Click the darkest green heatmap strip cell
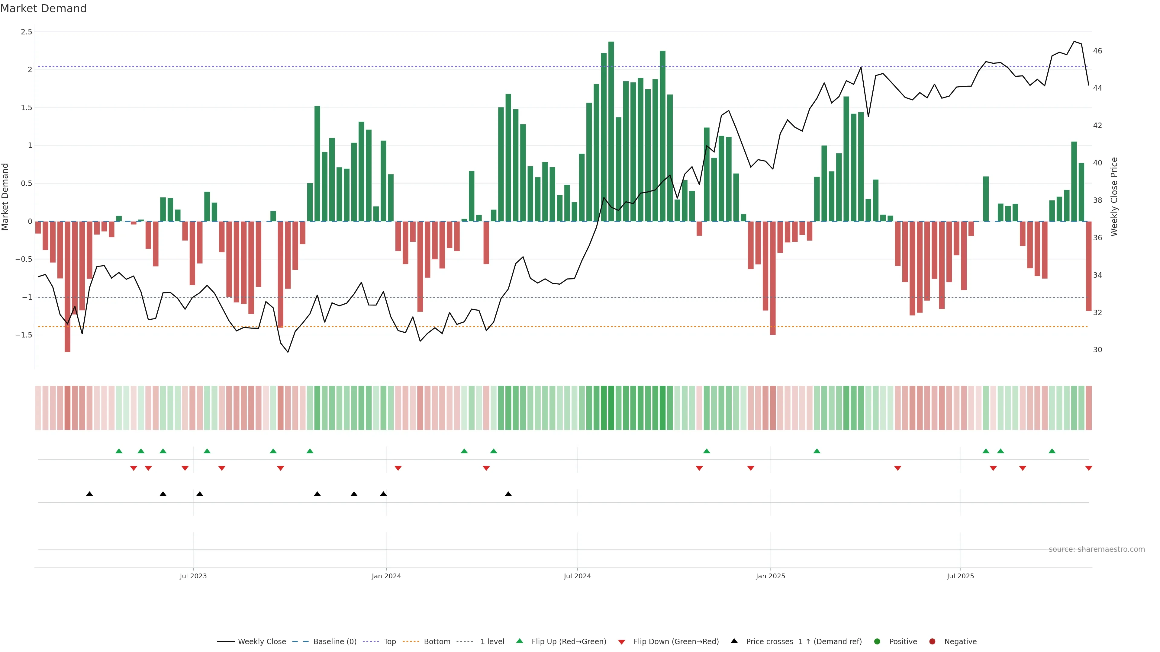Image resolution: width=1160 pixels, height=652 pixels. [x=611, y=408]
